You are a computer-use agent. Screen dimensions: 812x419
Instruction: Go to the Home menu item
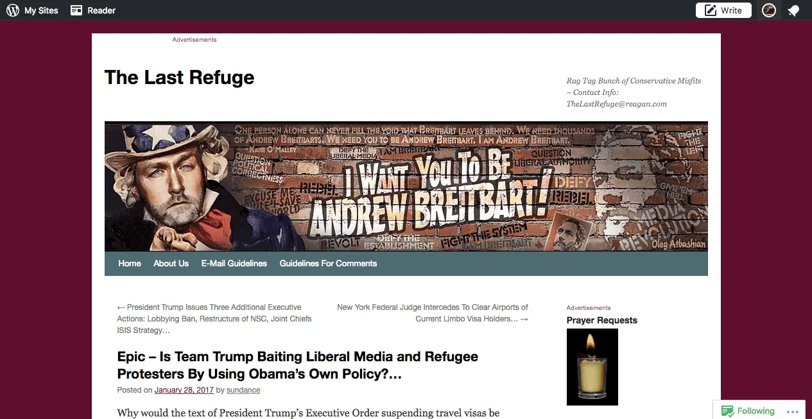130,263
